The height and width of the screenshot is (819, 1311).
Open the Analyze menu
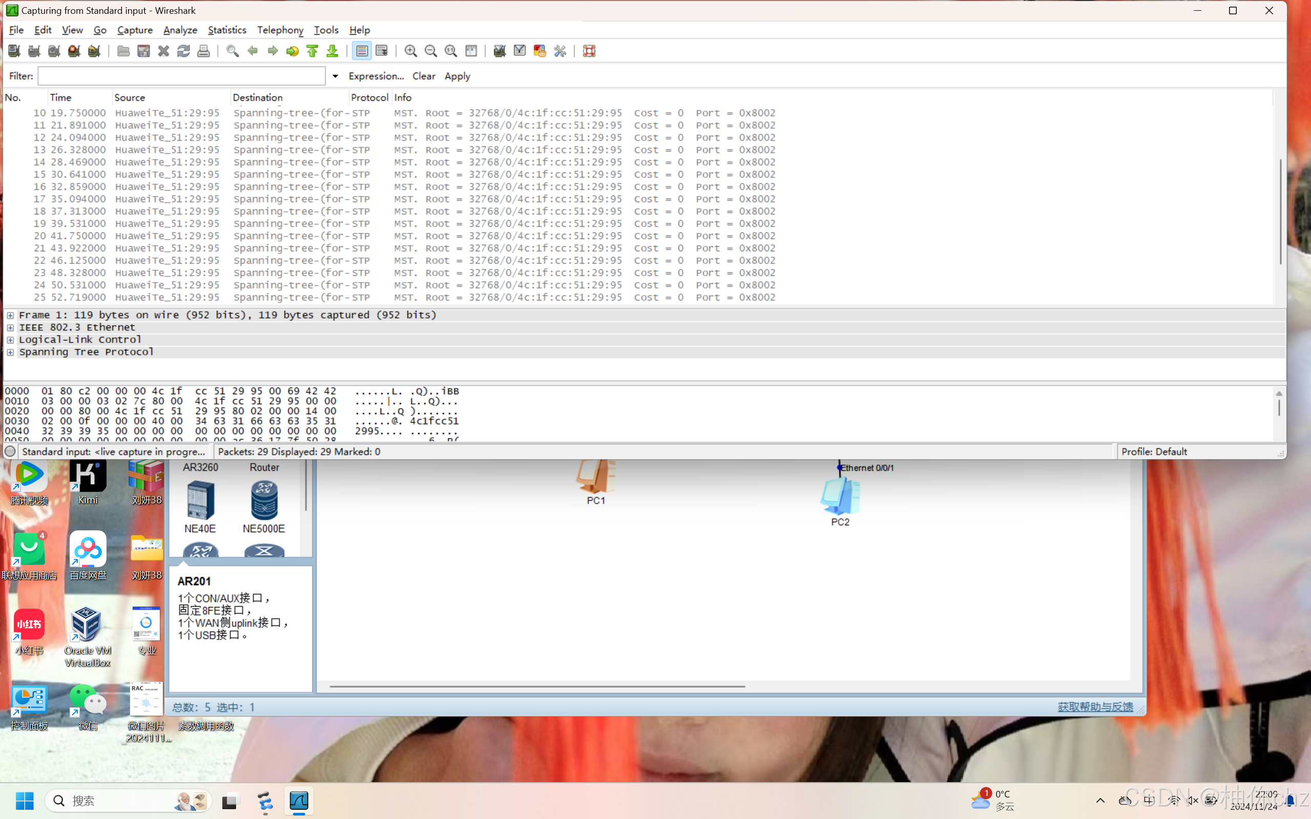pos(180,30)
